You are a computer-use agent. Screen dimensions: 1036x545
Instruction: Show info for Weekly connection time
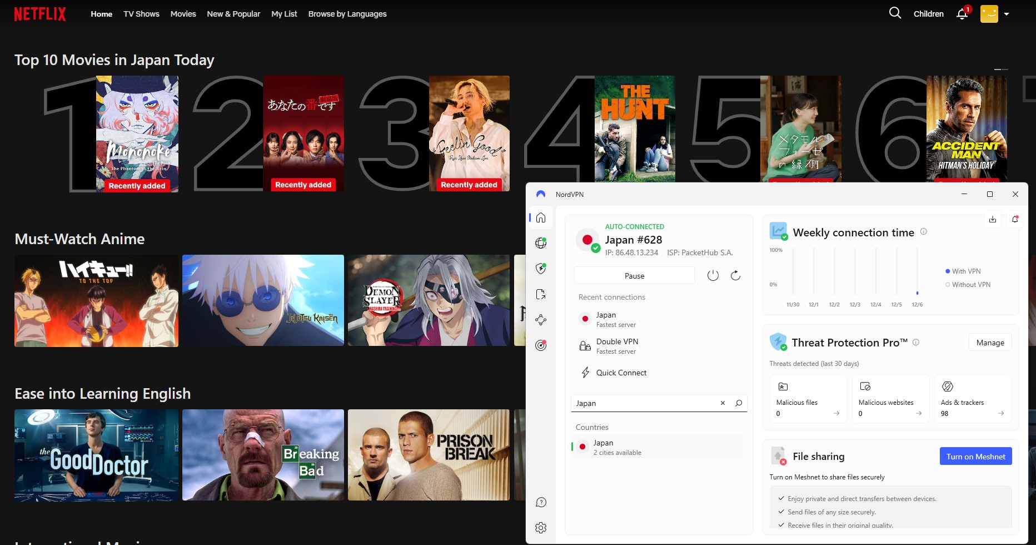(924, 231)
